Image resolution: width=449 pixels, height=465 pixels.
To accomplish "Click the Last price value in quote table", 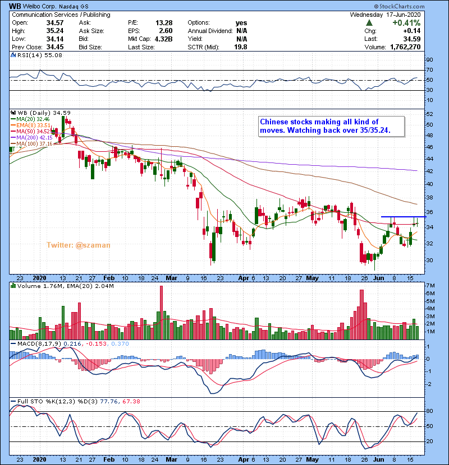I will [x=412, y=39].
